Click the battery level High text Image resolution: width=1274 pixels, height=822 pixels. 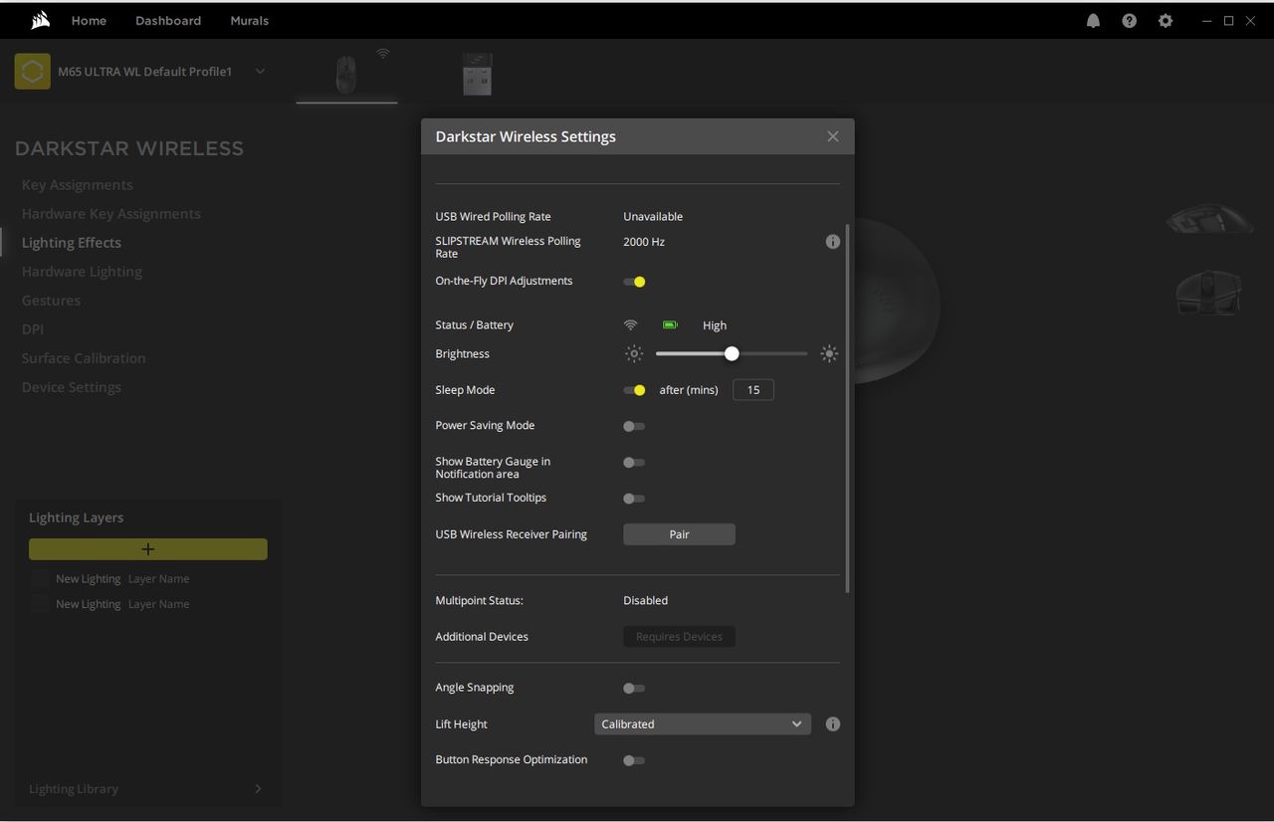point(715,325)
